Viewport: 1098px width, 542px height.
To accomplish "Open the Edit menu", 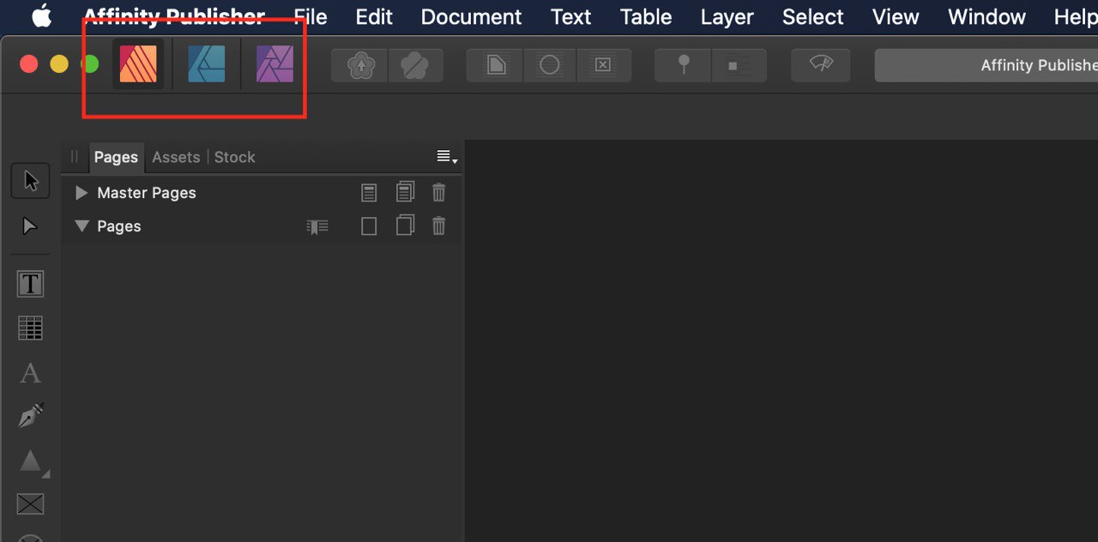I will coord(374,16).
